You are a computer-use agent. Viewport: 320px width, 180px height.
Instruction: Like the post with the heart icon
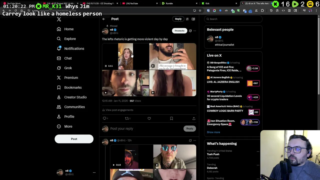click(149, 118)
